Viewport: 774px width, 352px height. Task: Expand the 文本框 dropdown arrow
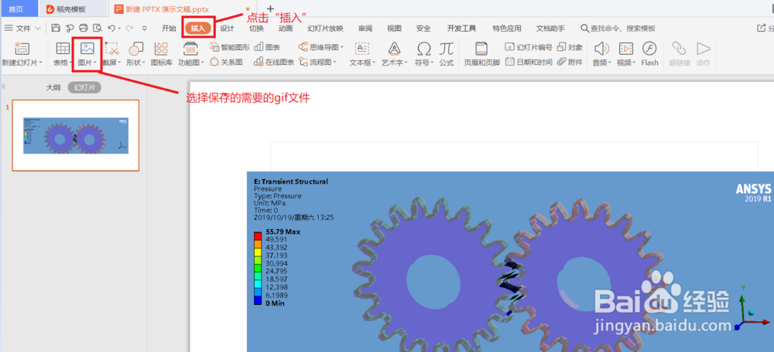[x=374, y=63]
